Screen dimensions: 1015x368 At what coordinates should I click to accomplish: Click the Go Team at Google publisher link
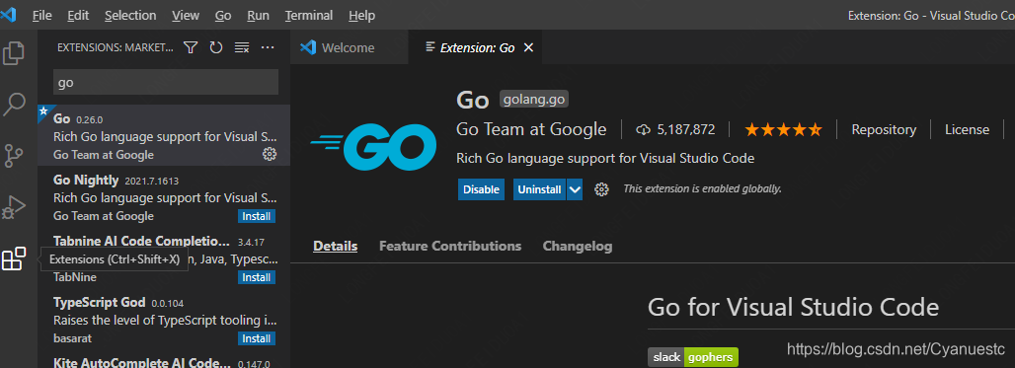tap(531, 129)
